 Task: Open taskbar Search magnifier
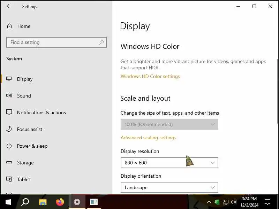(x=25, y=202)
